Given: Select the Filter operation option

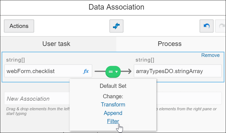Looking at the screenshot, I should coord(113,121).
